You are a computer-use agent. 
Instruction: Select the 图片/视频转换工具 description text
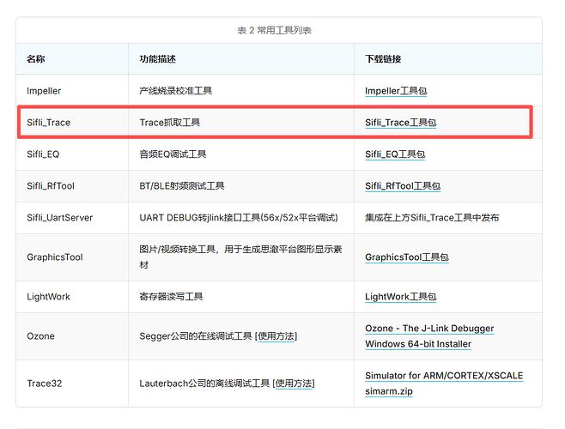tap(240, 257)
